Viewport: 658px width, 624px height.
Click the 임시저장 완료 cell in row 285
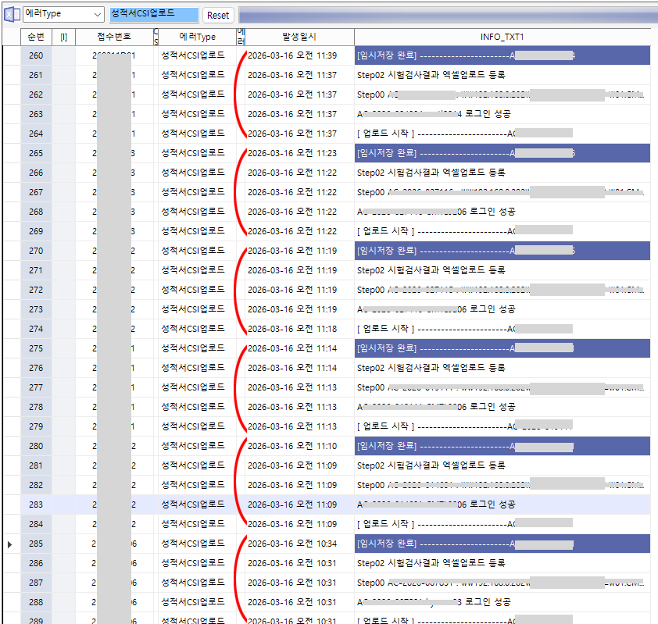502,544
